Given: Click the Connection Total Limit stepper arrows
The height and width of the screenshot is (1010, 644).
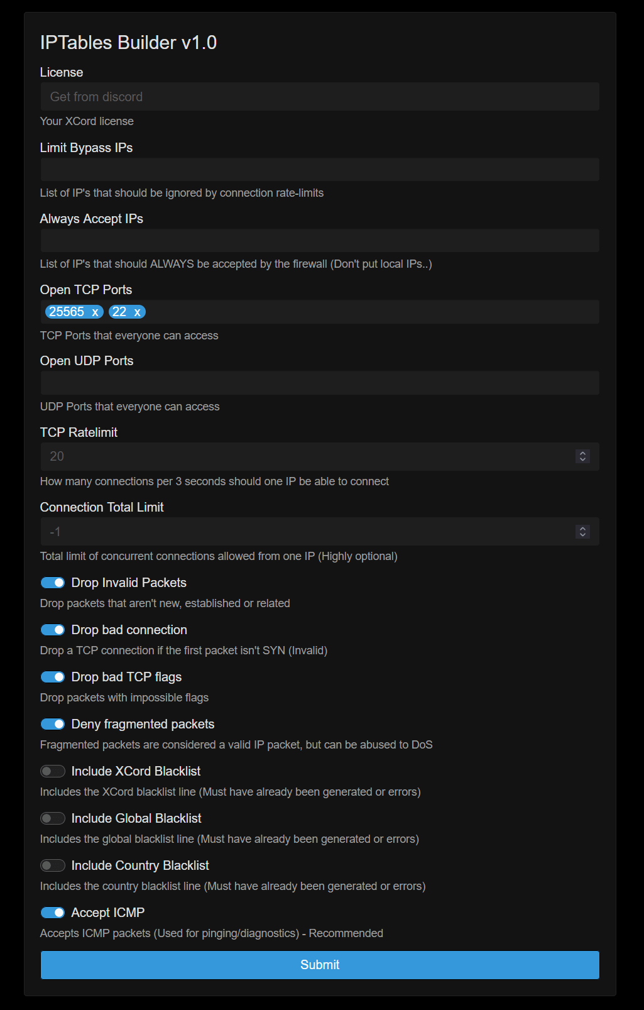Looking at the screenshot, I should point(582,532).
